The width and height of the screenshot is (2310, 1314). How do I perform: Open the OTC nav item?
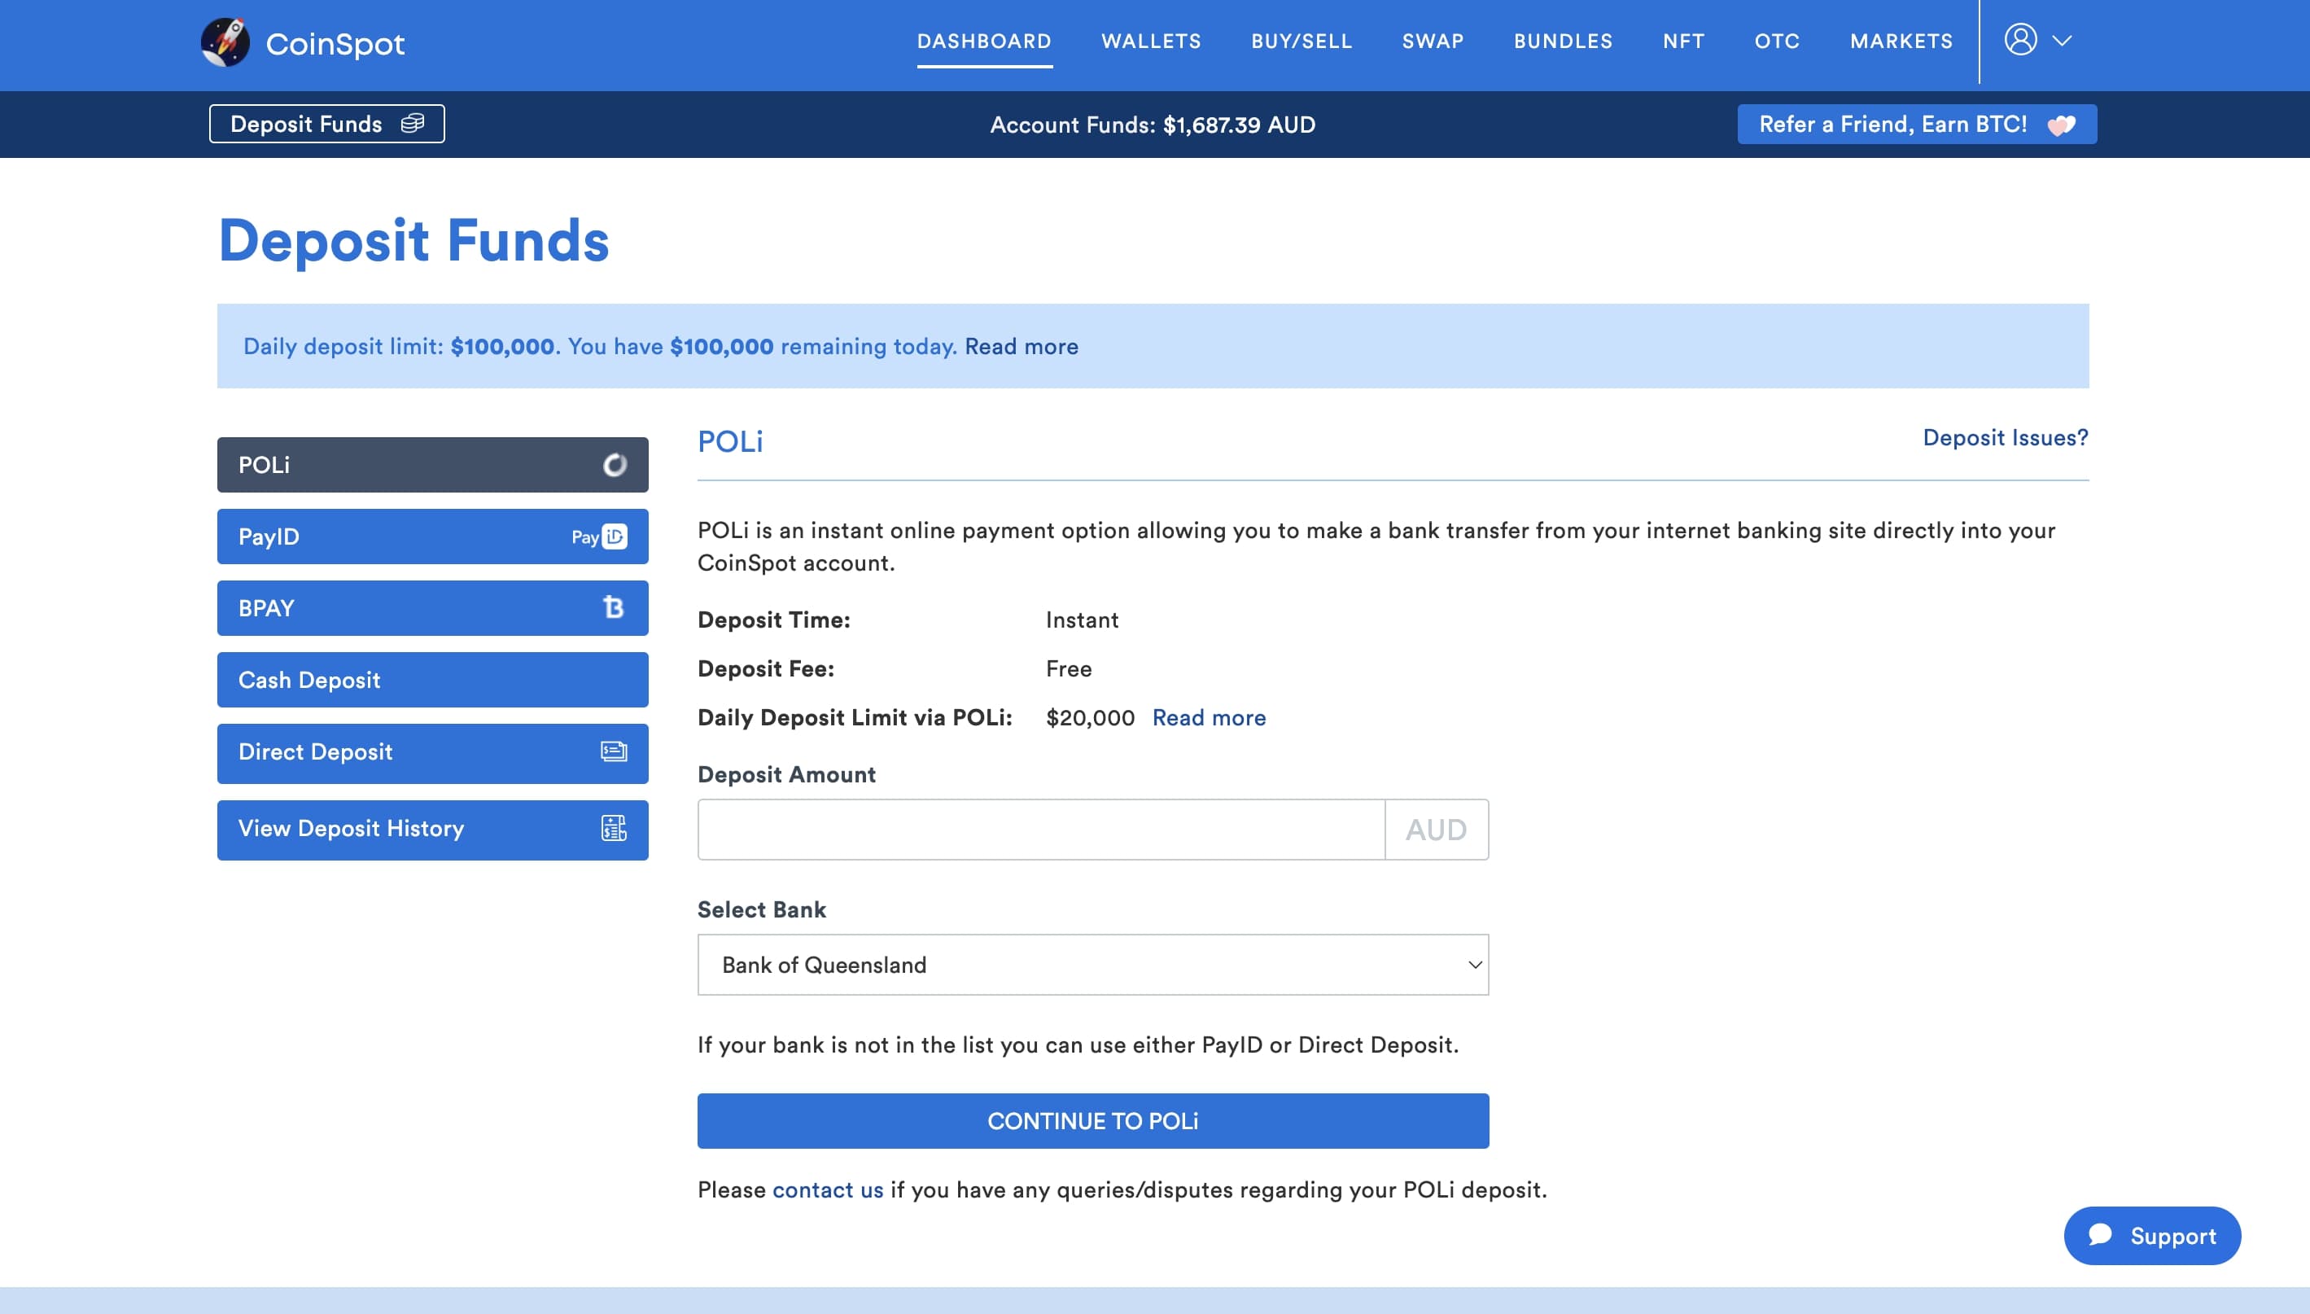click(x=1777, y=42)
